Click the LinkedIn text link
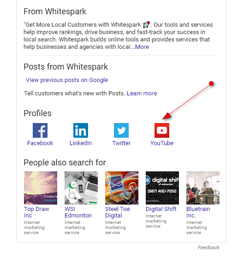Image resolution: width=244 pixels, height=258 pixels. pyautogui.click(x=81, y=143)
